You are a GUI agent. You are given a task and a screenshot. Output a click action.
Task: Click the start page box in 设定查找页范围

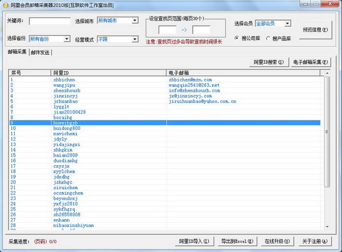[167, 30]
